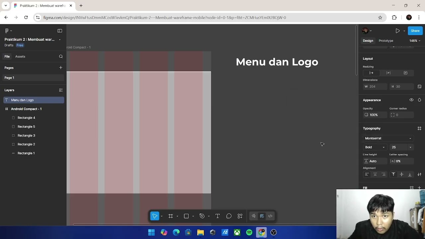
Task: Toggle sidebar collapse icon
Action: point(60,31)
